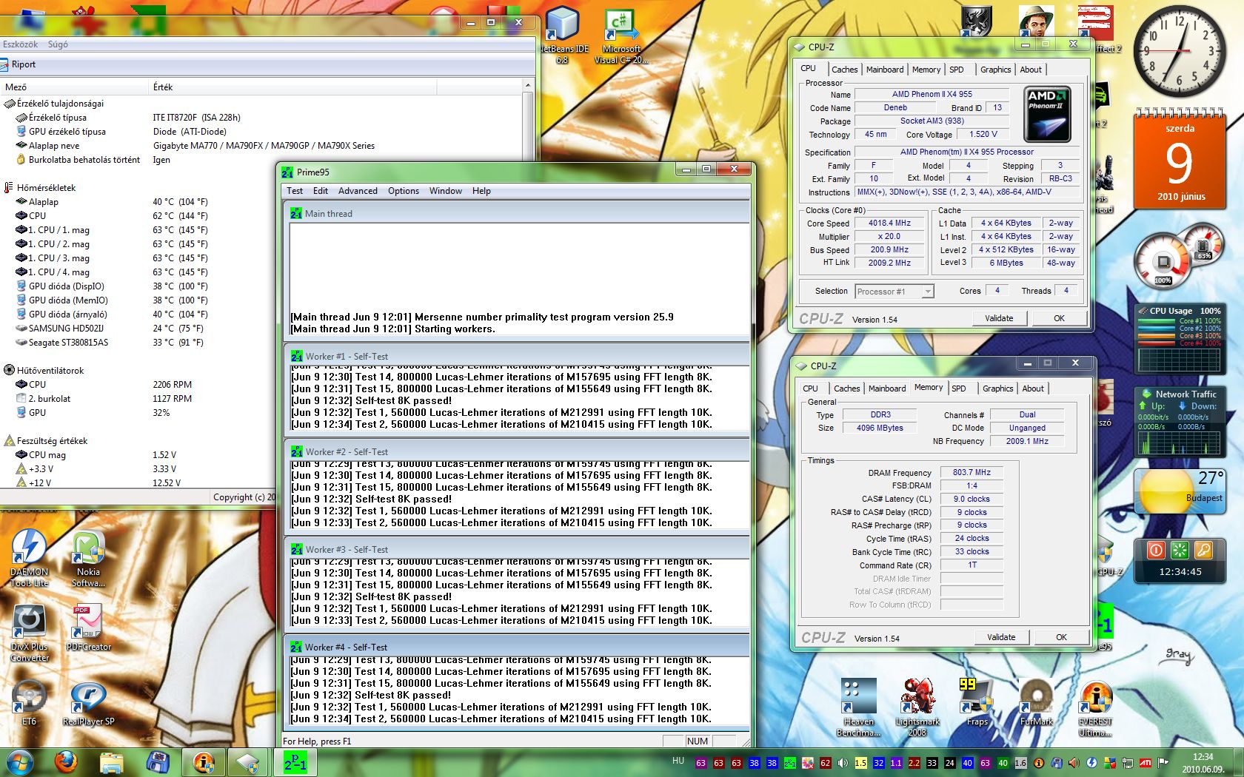Click the Prime95 taskbar button
The image size is (1244, 777).
tap(295, 761)
